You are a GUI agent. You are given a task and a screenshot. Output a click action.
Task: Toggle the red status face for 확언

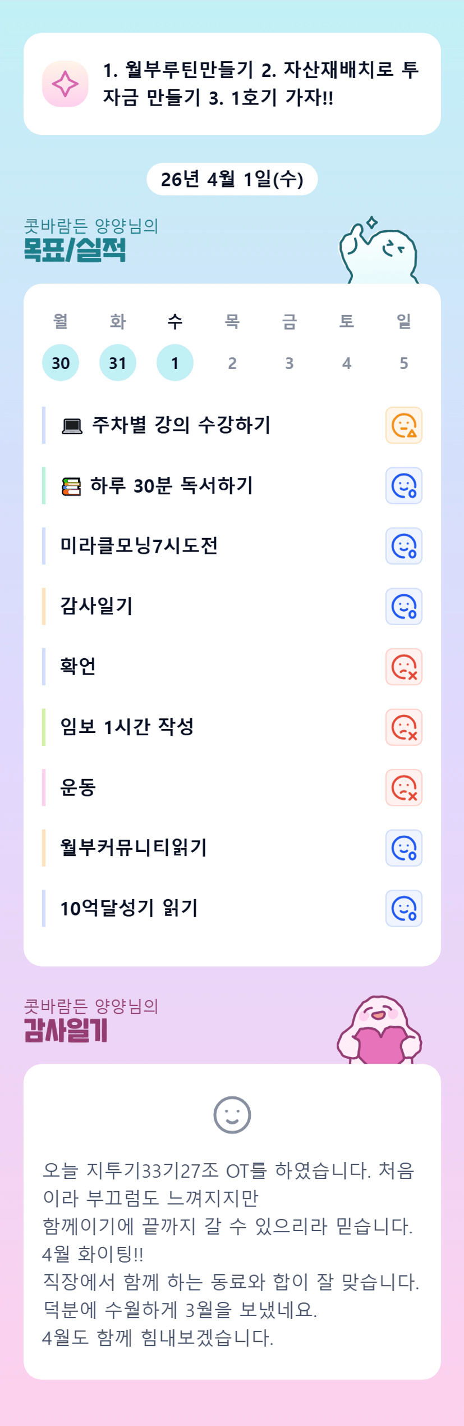[x=403, y=667]
